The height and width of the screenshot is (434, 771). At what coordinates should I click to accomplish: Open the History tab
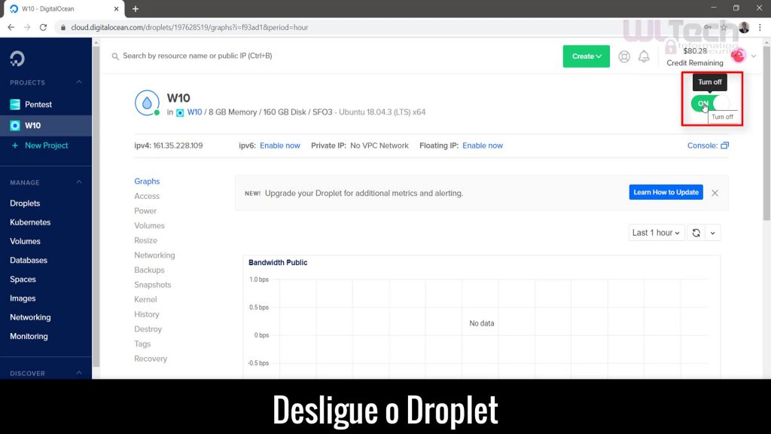pyautogui.click(x=147, y=314)
